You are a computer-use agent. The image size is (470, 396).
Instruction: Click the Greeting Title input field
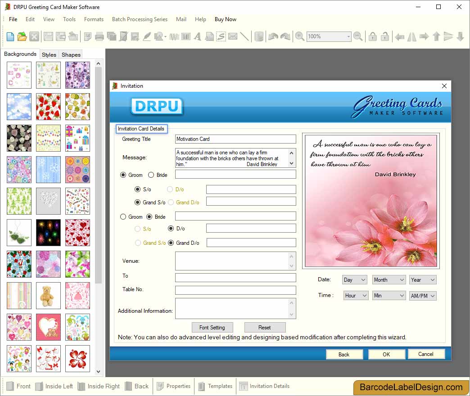[x=235, y=139]
